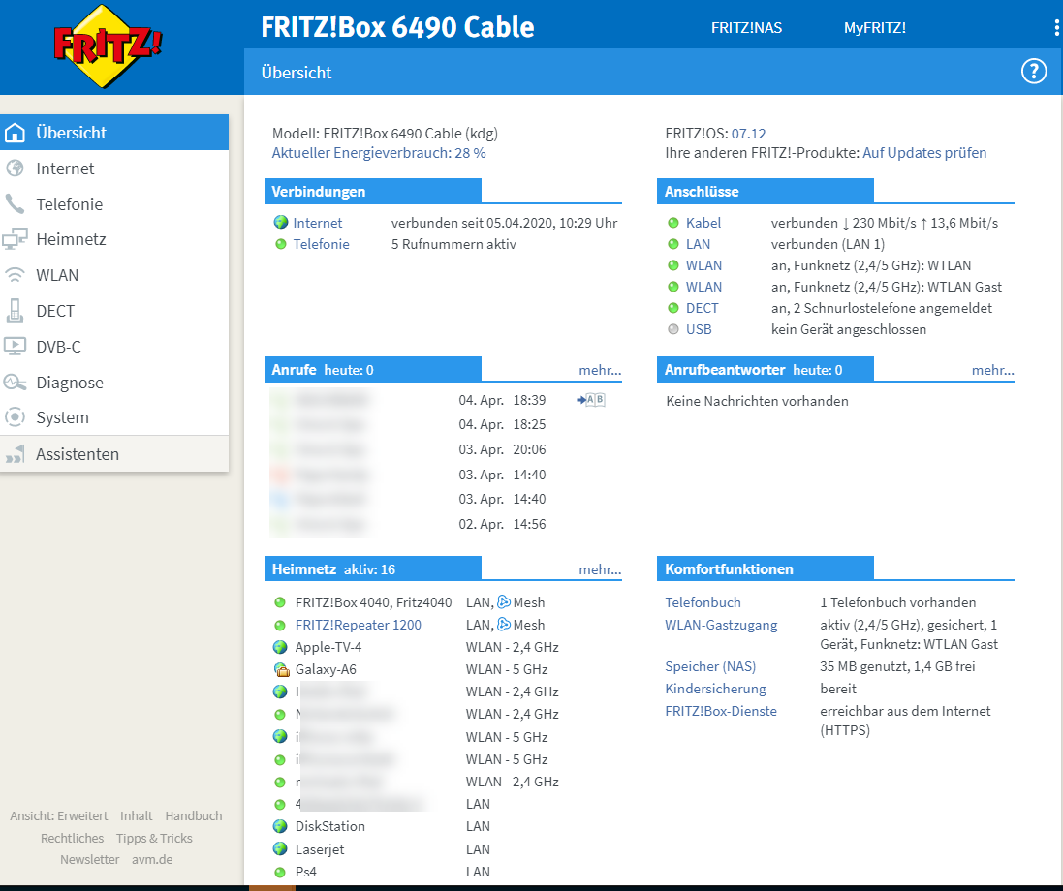Click the gray status dot next to USB

(673, 329)
